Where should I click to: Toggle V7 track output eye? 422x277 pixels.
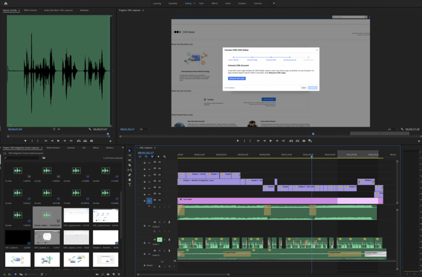[159, 162]
